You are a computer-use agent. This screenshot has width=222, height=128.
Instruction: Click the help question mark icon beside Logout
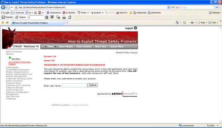136,28
